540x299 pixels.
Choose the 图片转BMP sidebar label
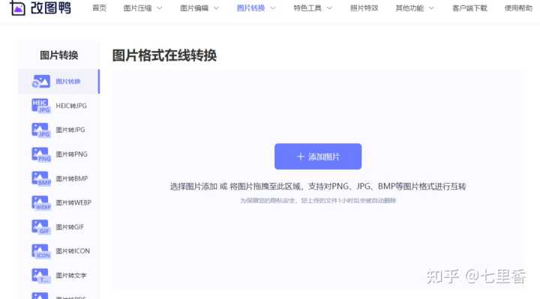tap(72, 178)
